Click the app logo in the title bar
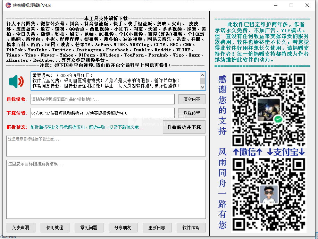The image size is (318, 239). 8,5
